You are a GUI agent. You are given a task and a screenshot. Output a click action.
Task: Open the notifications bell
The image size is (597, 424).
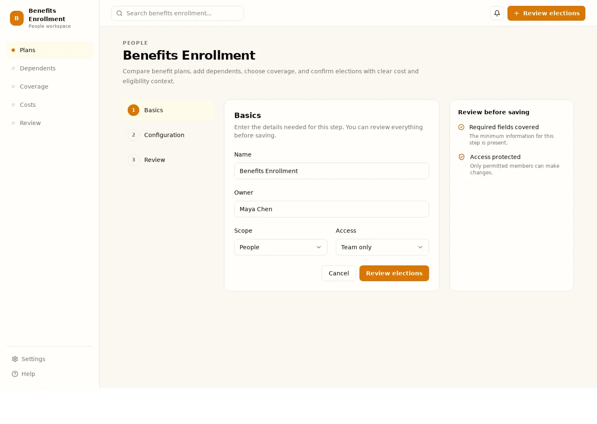(x=497, y=13)
